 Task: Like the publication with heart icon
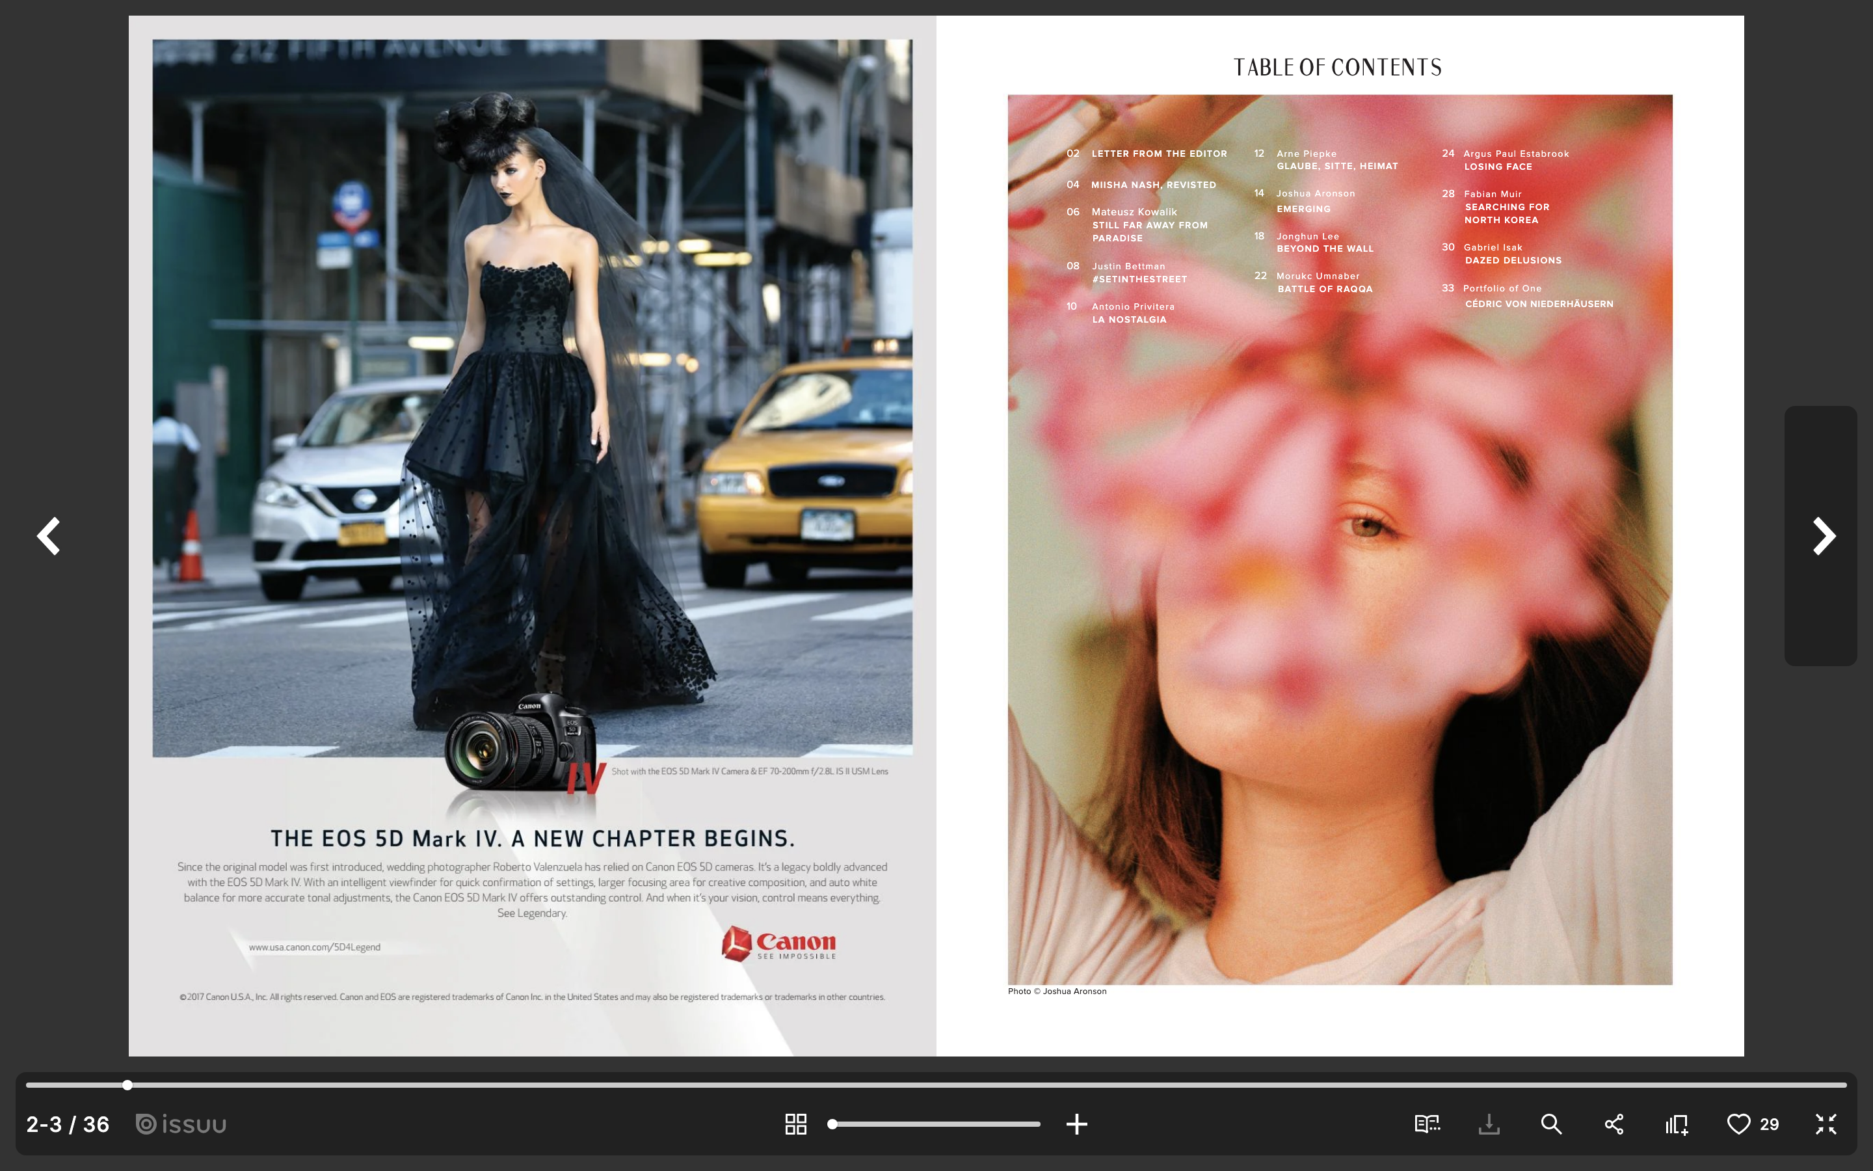point(1738,1124)
